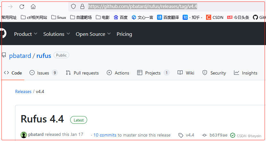
Task: Open the 常用网址 bookmark
Action: (9, 17)
